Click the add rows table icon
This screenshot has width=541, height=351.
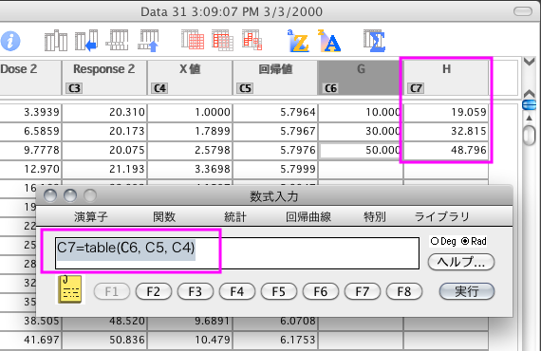click(118, 41)
